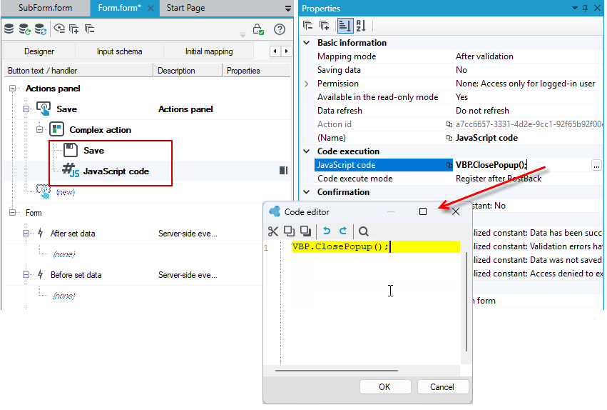Click the floppy disk Save action icon

pyautogui.click(x=71, y=151)
